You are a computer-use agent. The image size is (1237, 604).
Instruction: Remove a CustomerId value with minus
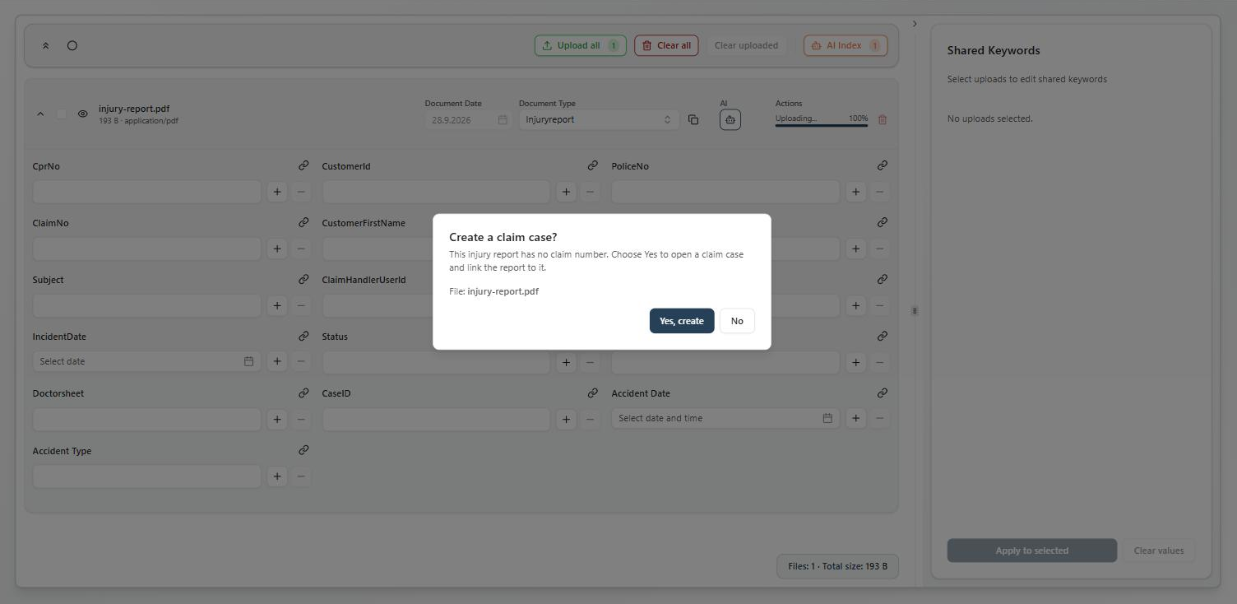(590, 192)
